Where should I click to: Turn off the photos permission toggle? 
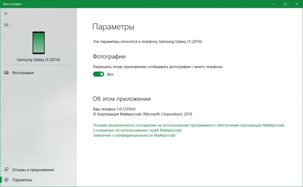(98, 74)
